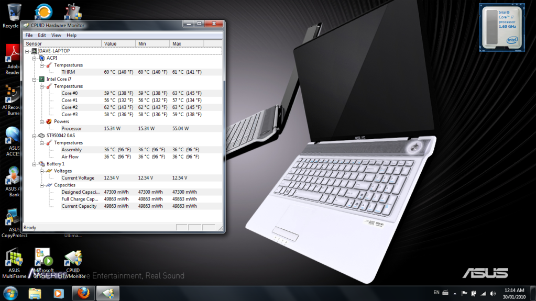Image resolution: width=536 pixels, height=301 pixels.
Task: Collapse the ACPI node
Action: coord(34,59)
